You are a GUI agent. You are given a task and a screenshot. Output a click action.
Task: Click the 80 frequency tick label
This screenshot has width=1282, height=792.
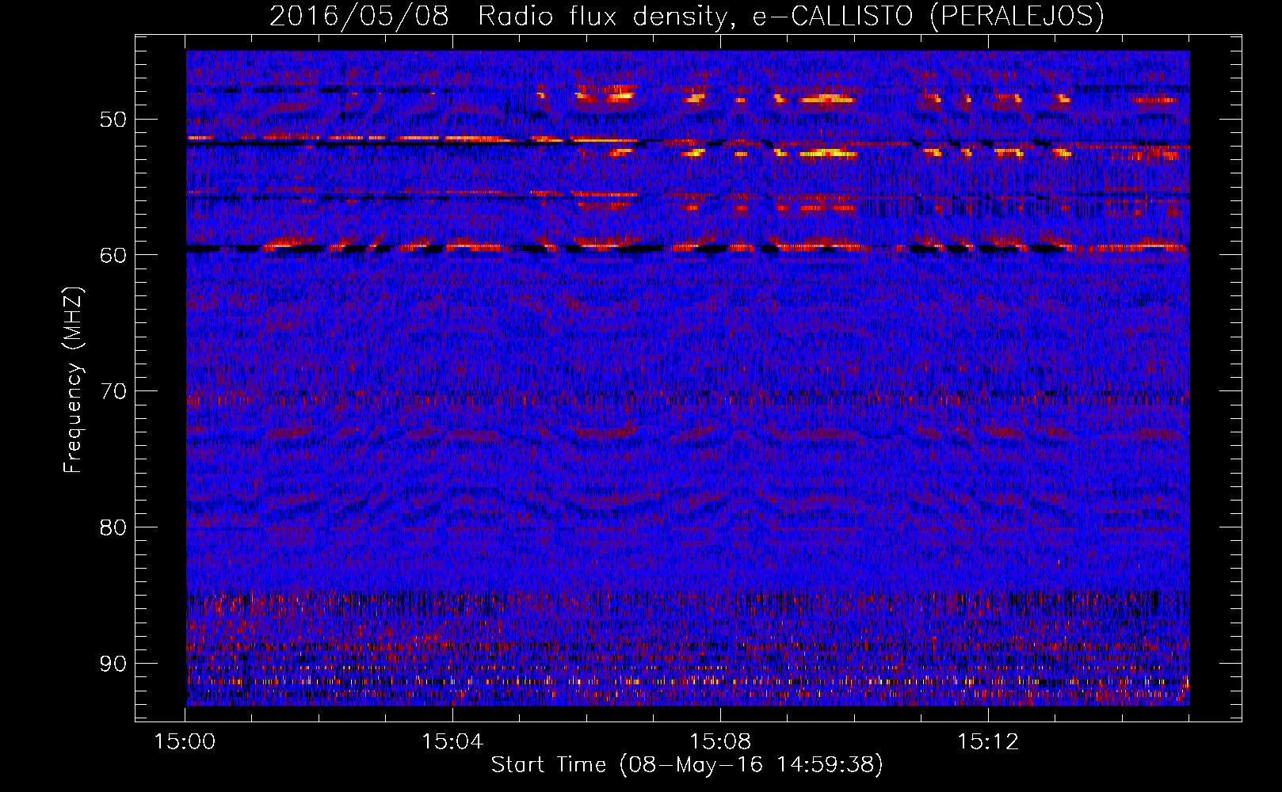tap(113, 527)
